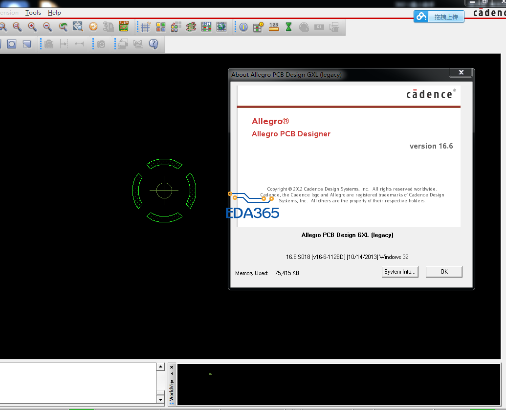The width and height of the screenshot is (506, 410).
Task: Click the command pane scroll down arrow
Action: point(160,399)
